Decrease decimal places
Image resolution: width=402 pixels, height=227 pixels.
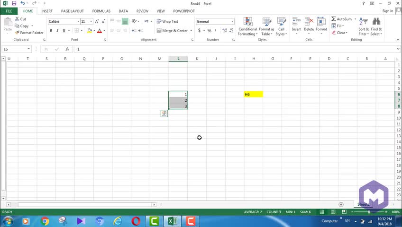(x=231, y=30)
